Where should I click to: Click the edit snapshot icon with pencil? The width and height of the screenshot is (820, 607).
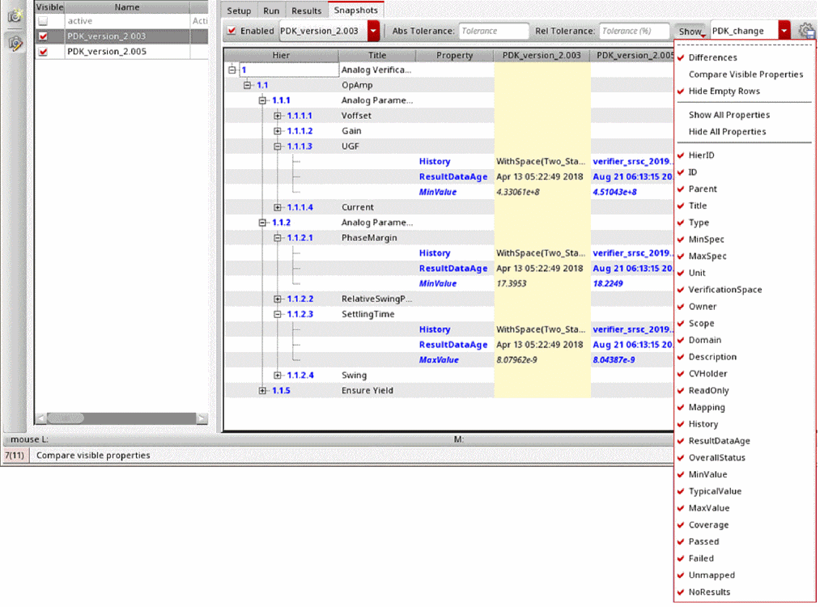tap(15, 43)
